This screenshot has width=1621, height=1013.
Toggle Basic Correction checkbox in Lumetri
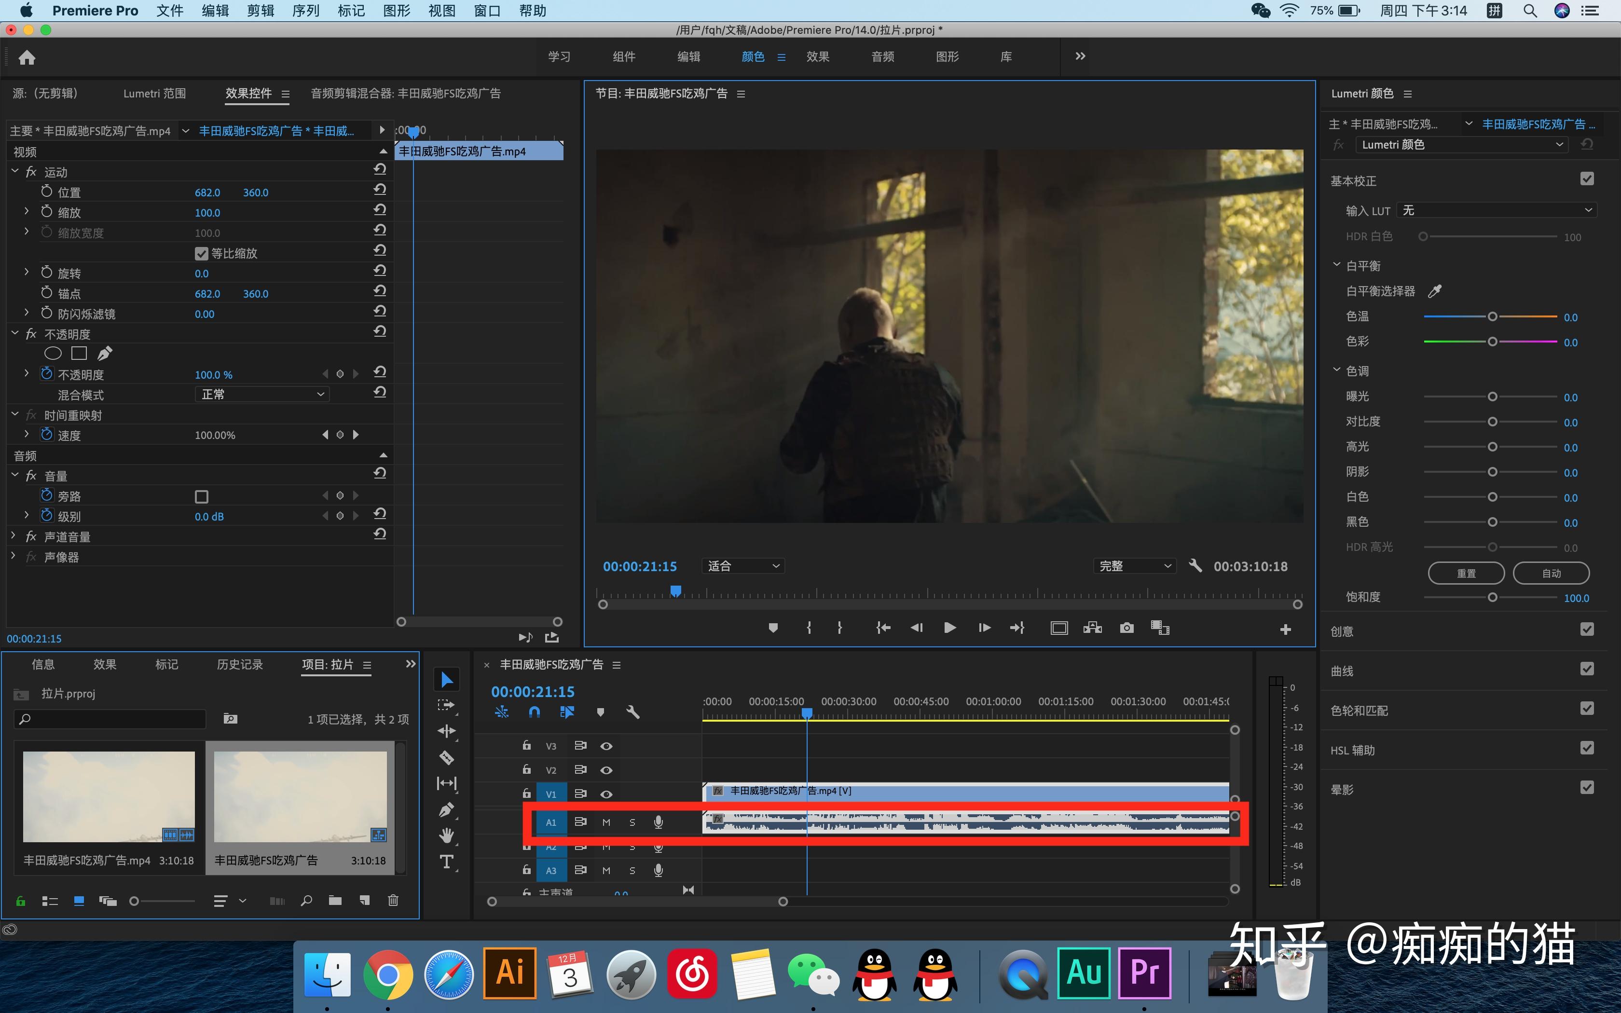click(1587, 179)
